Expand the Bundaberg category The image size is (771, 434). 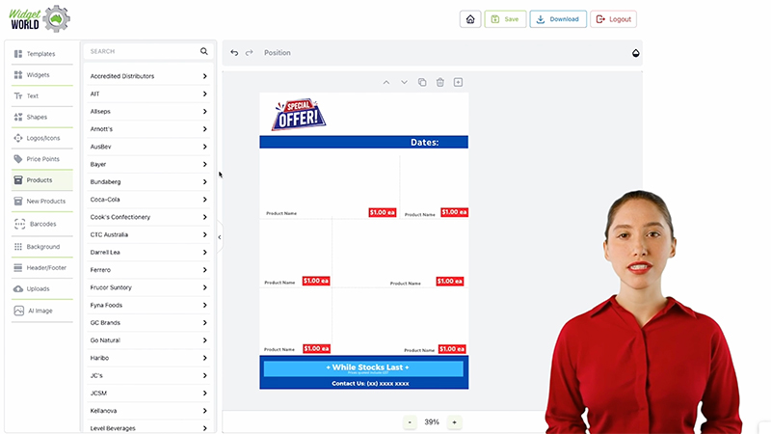click(x=148, y=181)
